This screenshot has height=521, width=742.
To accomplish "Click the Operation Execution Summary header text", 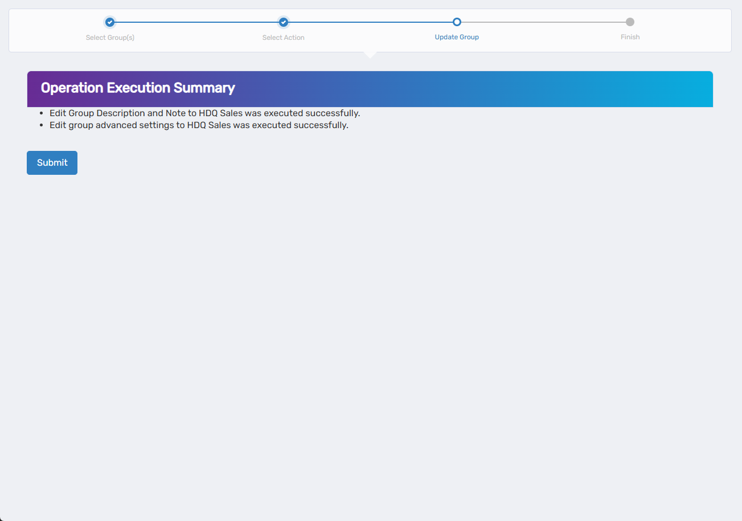I will pyautogui.click(x=137, y=88).
